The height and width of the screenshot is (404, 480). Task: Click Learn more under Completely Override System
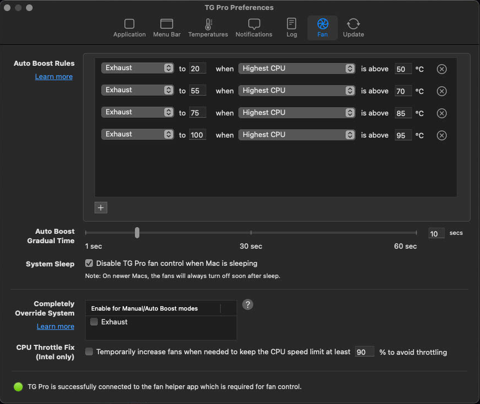point(55,327)
